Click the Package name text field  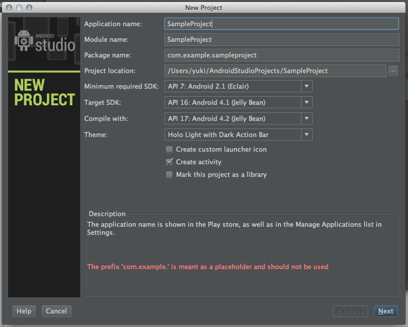[281, 55]
